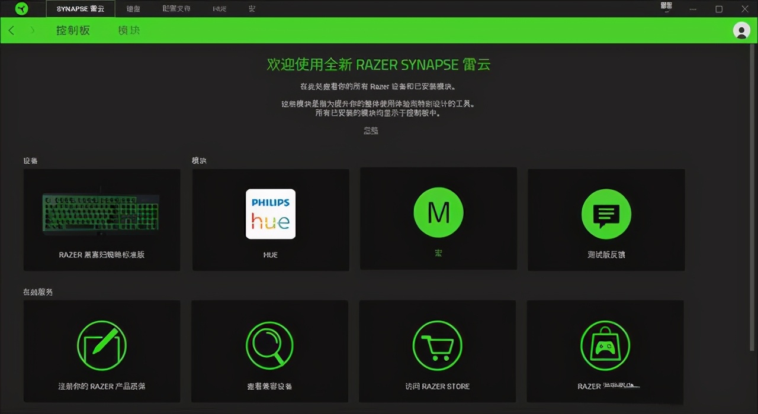Open the 模块 section
This screenshot has height=414, width=758.
tap(129, 30)
